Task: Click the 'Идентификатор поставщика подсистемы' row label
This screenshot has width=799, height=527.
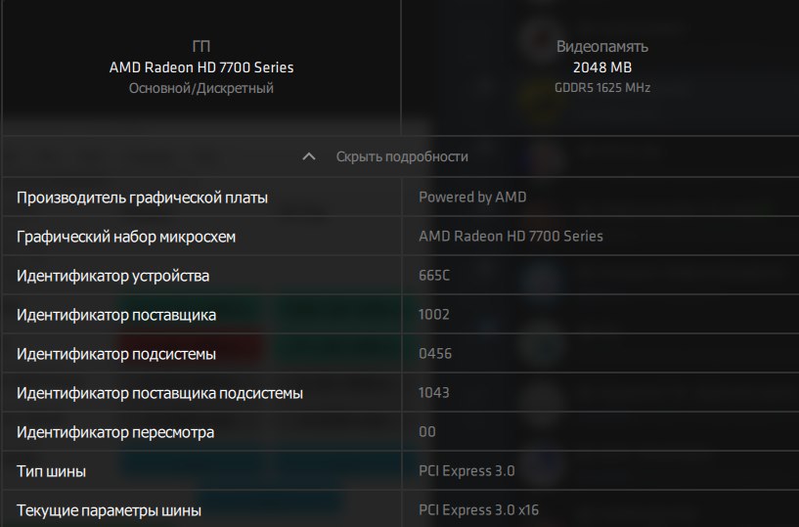Action: [159, 393]
